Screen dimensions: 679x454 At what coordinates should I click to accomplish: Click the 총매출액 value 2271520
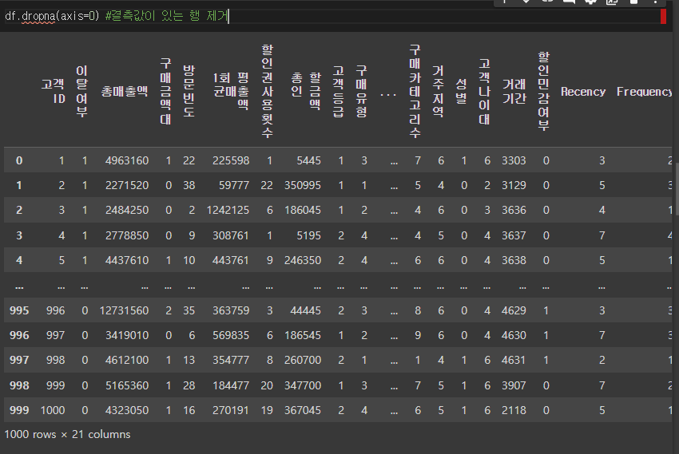click(127, 185)
